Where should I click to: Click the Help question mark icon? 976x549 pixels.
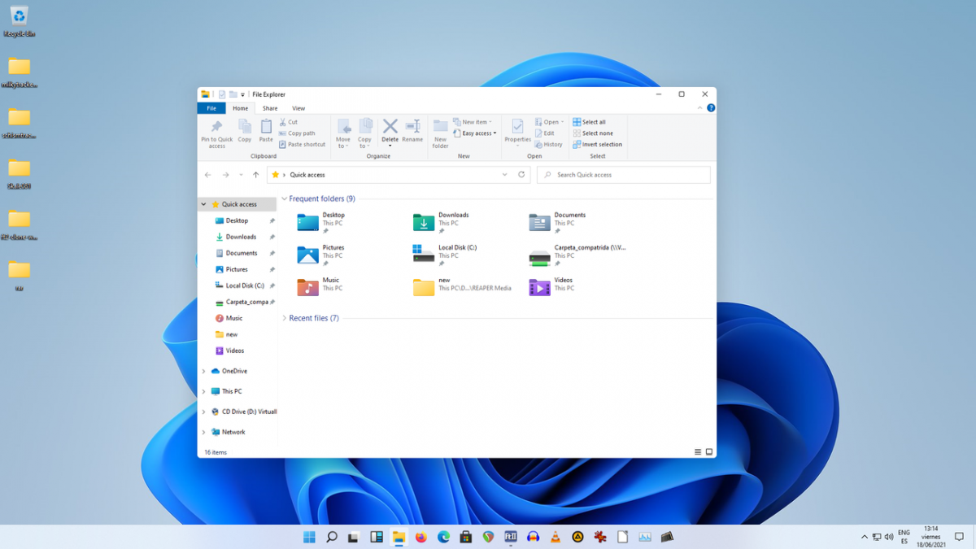click(x=710, y=108)
